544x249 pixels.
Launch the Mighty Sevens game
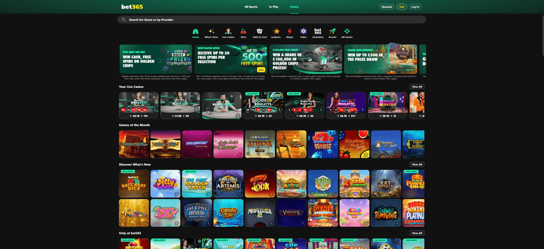[x=323, y=144]
